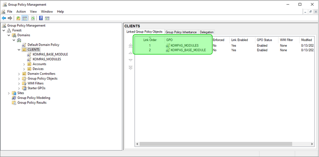Toggle the Show/Hide Action Pane icon
Image resolution: width=319 pixels, height=157 pixels.
coord(47,18)
